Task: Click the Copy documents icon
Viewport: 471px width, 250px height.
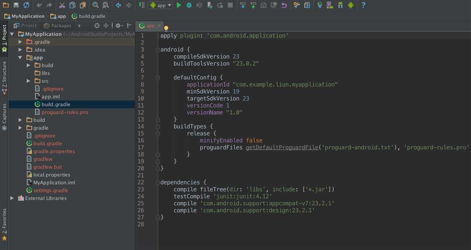Action: [x=72, y=5]
